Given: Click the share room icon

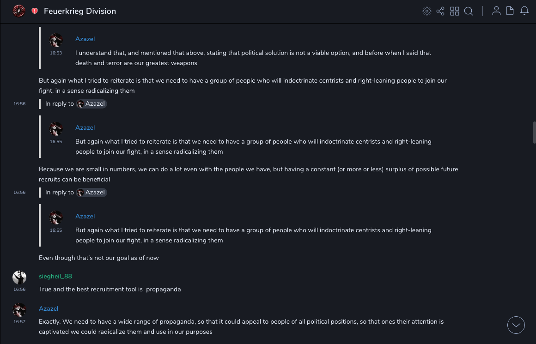Looking at the screenshot, I should [440, 11].
